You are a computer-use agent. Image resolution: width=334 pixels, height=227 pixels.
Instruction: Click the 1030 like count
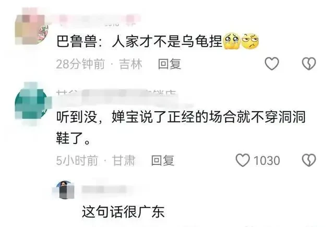tap(267, 160)
